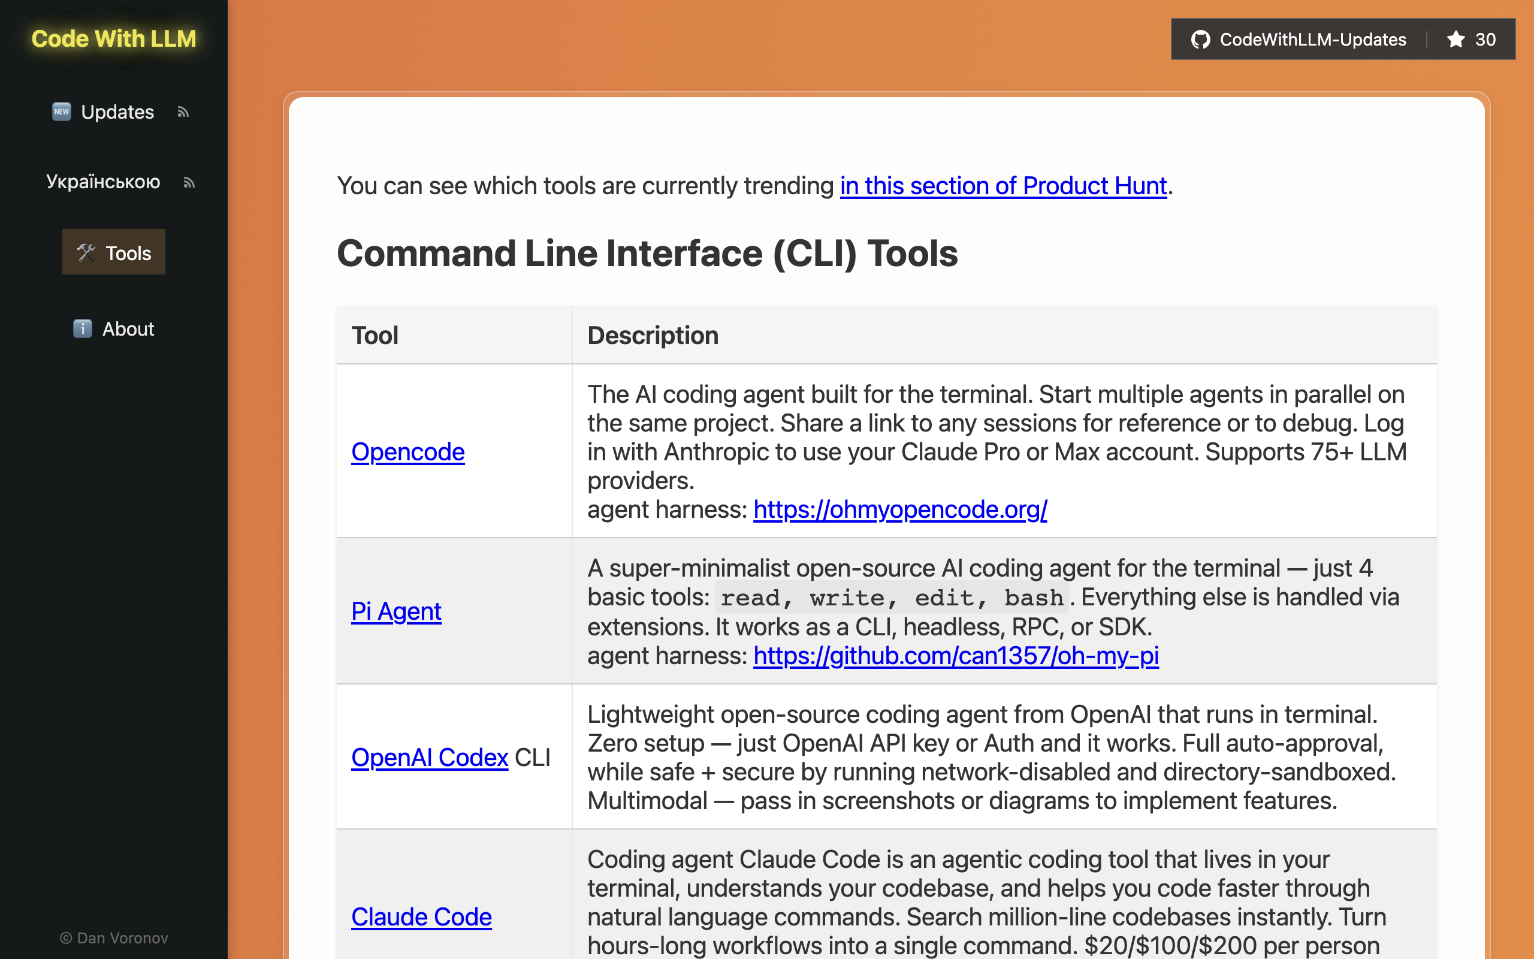Click the NEW badge icon by Updates
Image resolution: width=1534 pixels, height=959 pixels.
pos(62,111)
